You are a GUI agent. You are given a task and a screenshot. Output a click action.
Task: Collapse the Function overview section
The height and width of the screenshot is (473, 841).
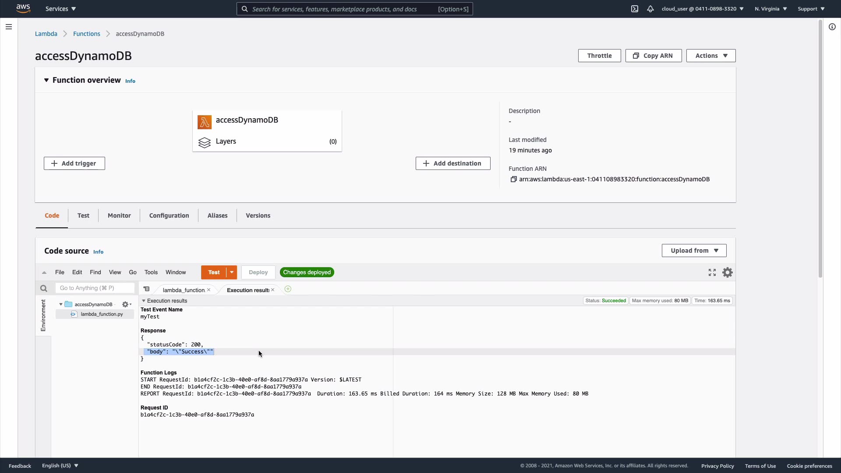(46, 80)
